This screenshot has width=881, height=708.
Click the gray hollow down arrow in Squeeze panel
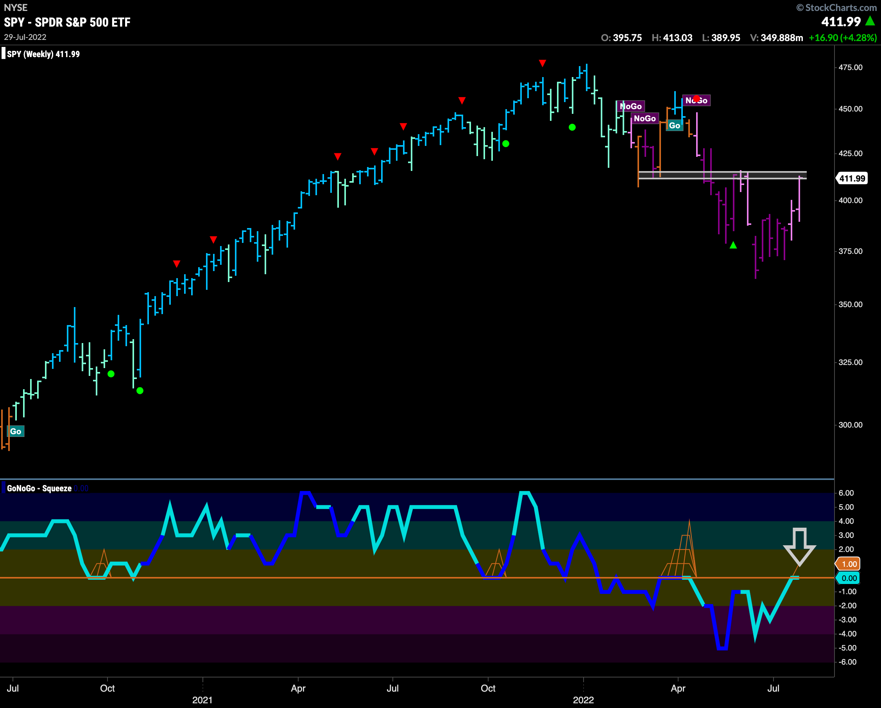click(799, 547)
